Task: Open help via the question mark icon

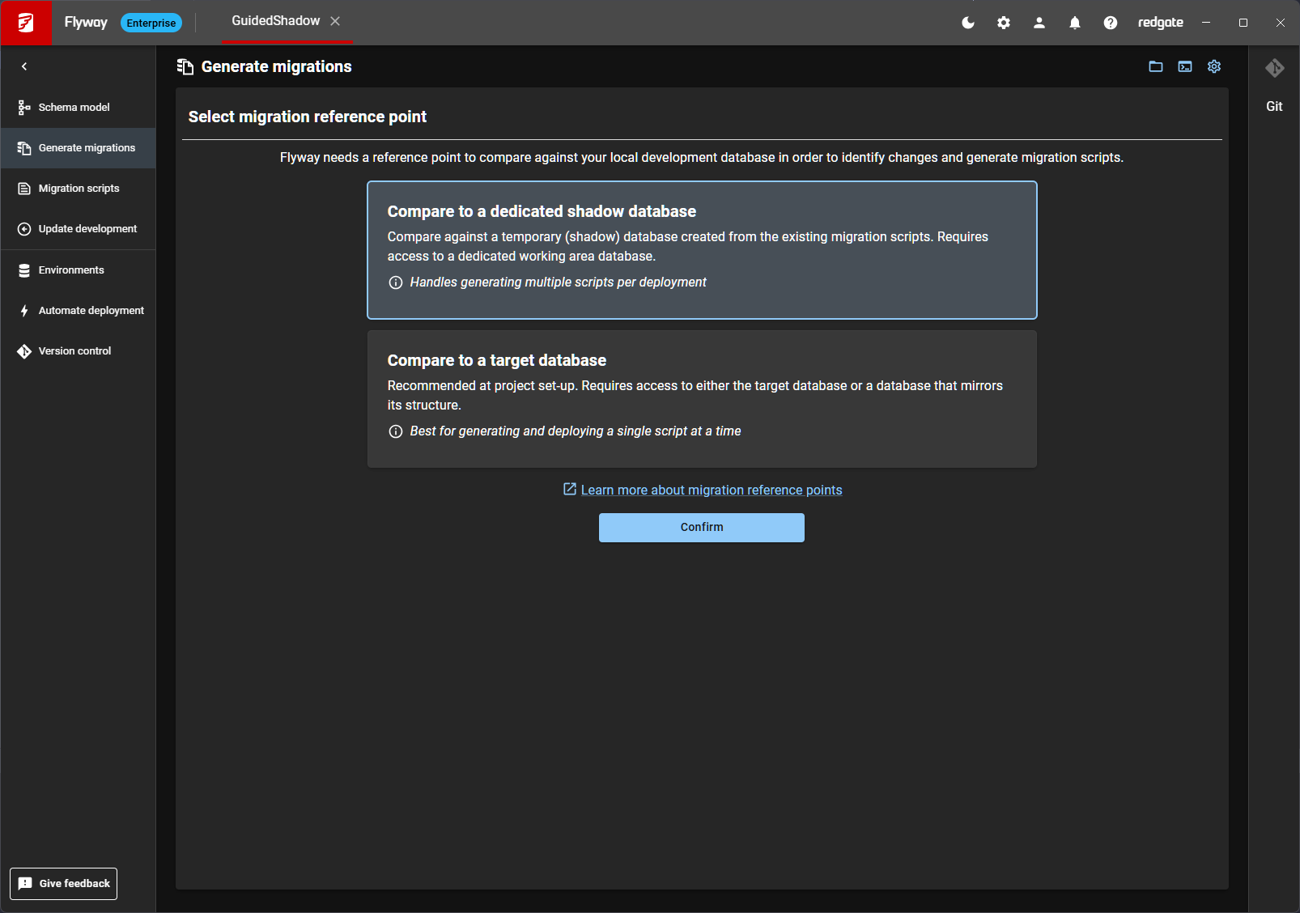Action: coord(1110,23)
